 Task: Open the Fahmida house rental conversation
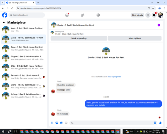point(23,77)
